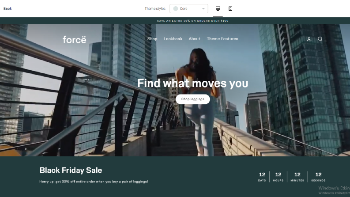Click the Back link
Image resolution: width=350 pixels, height=197 pixels.
8,8
